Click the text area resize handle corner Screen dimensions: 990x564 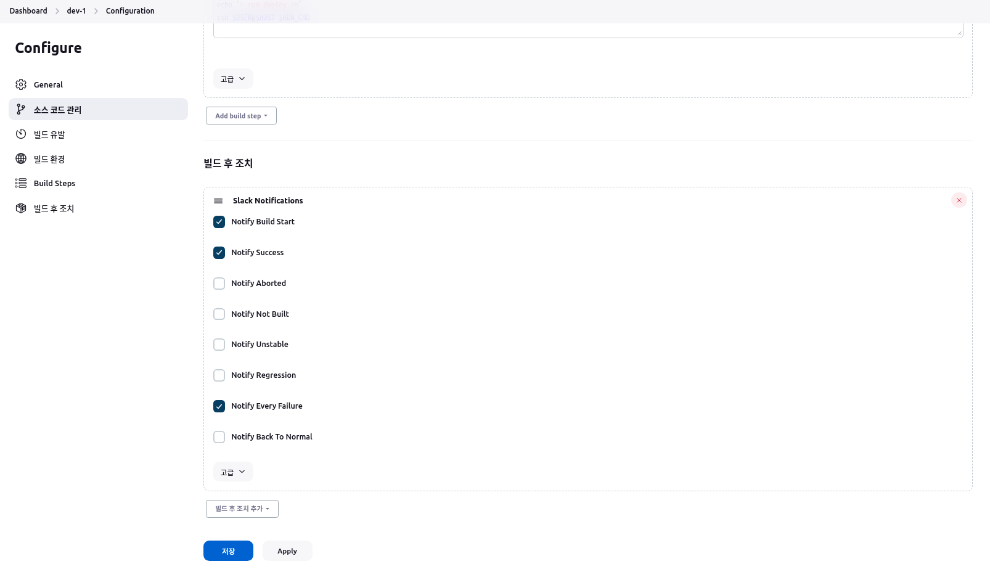pyautogui.click(x=960, y=33)
